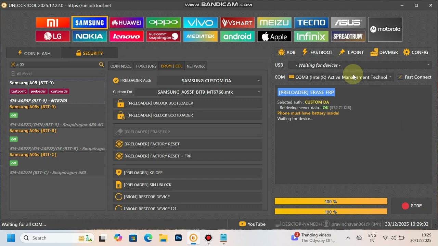Open the T.POINT test point viewer

(x=351, y=52)
